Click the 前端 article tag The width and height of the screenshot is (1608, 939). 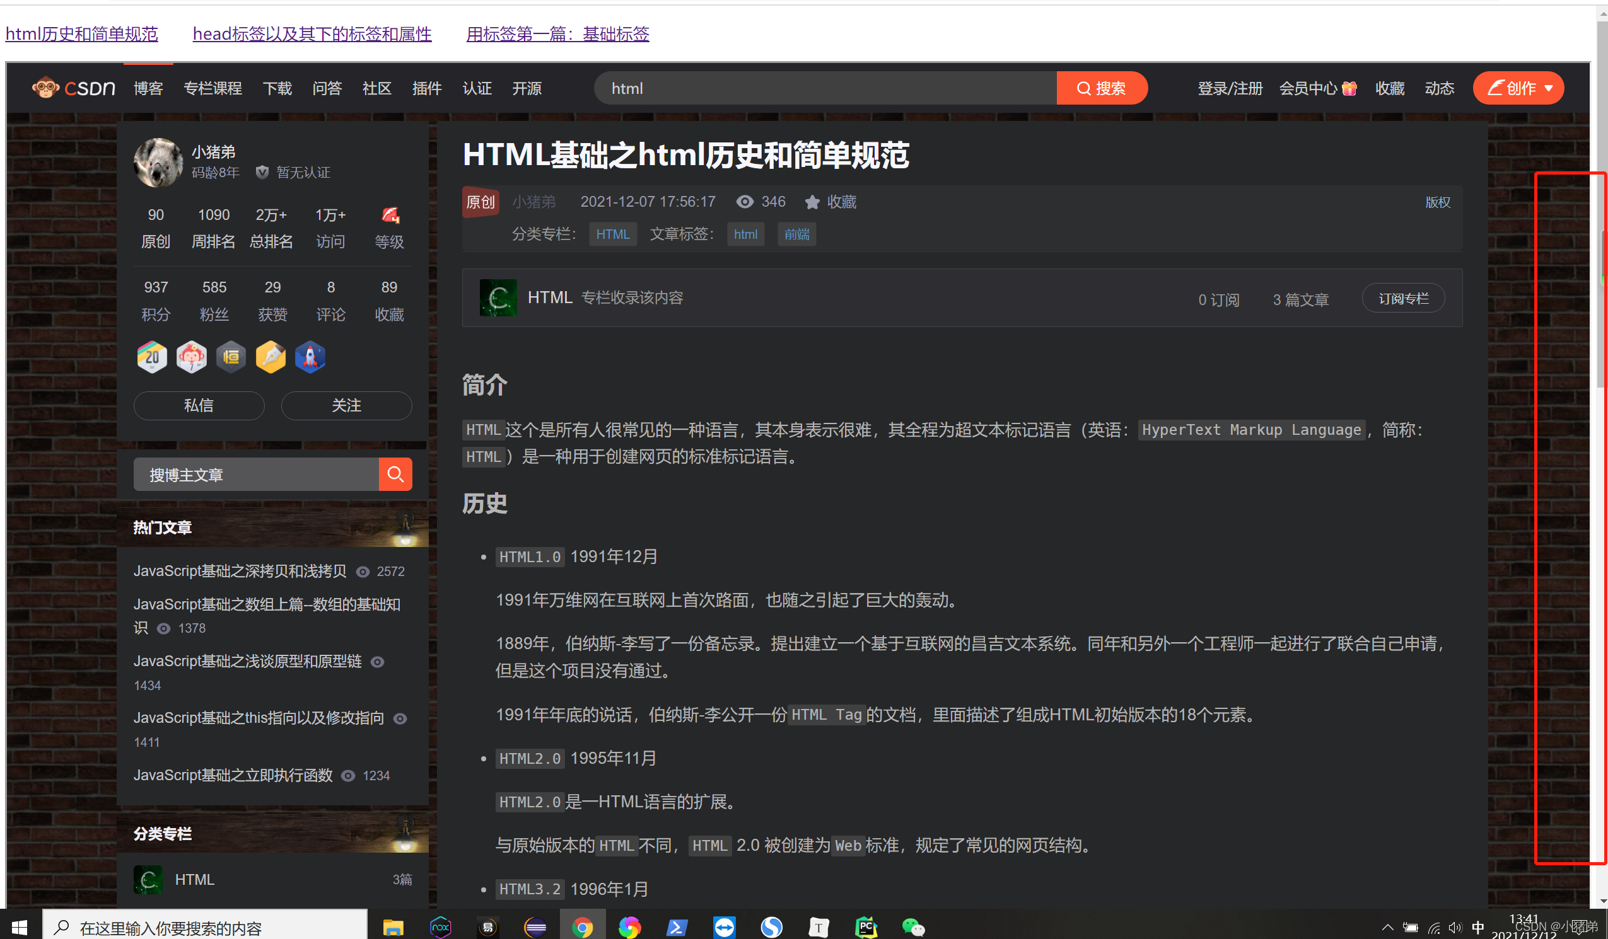[x=796, y=234]
